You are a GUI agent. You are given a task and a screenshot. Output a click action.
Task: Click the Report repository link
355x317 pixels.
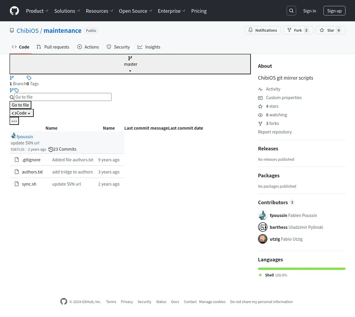pos(275,132)
